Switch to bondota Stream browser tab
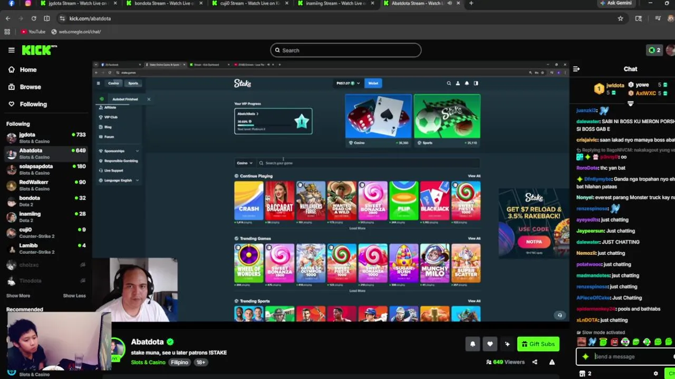 pos(165,3)
